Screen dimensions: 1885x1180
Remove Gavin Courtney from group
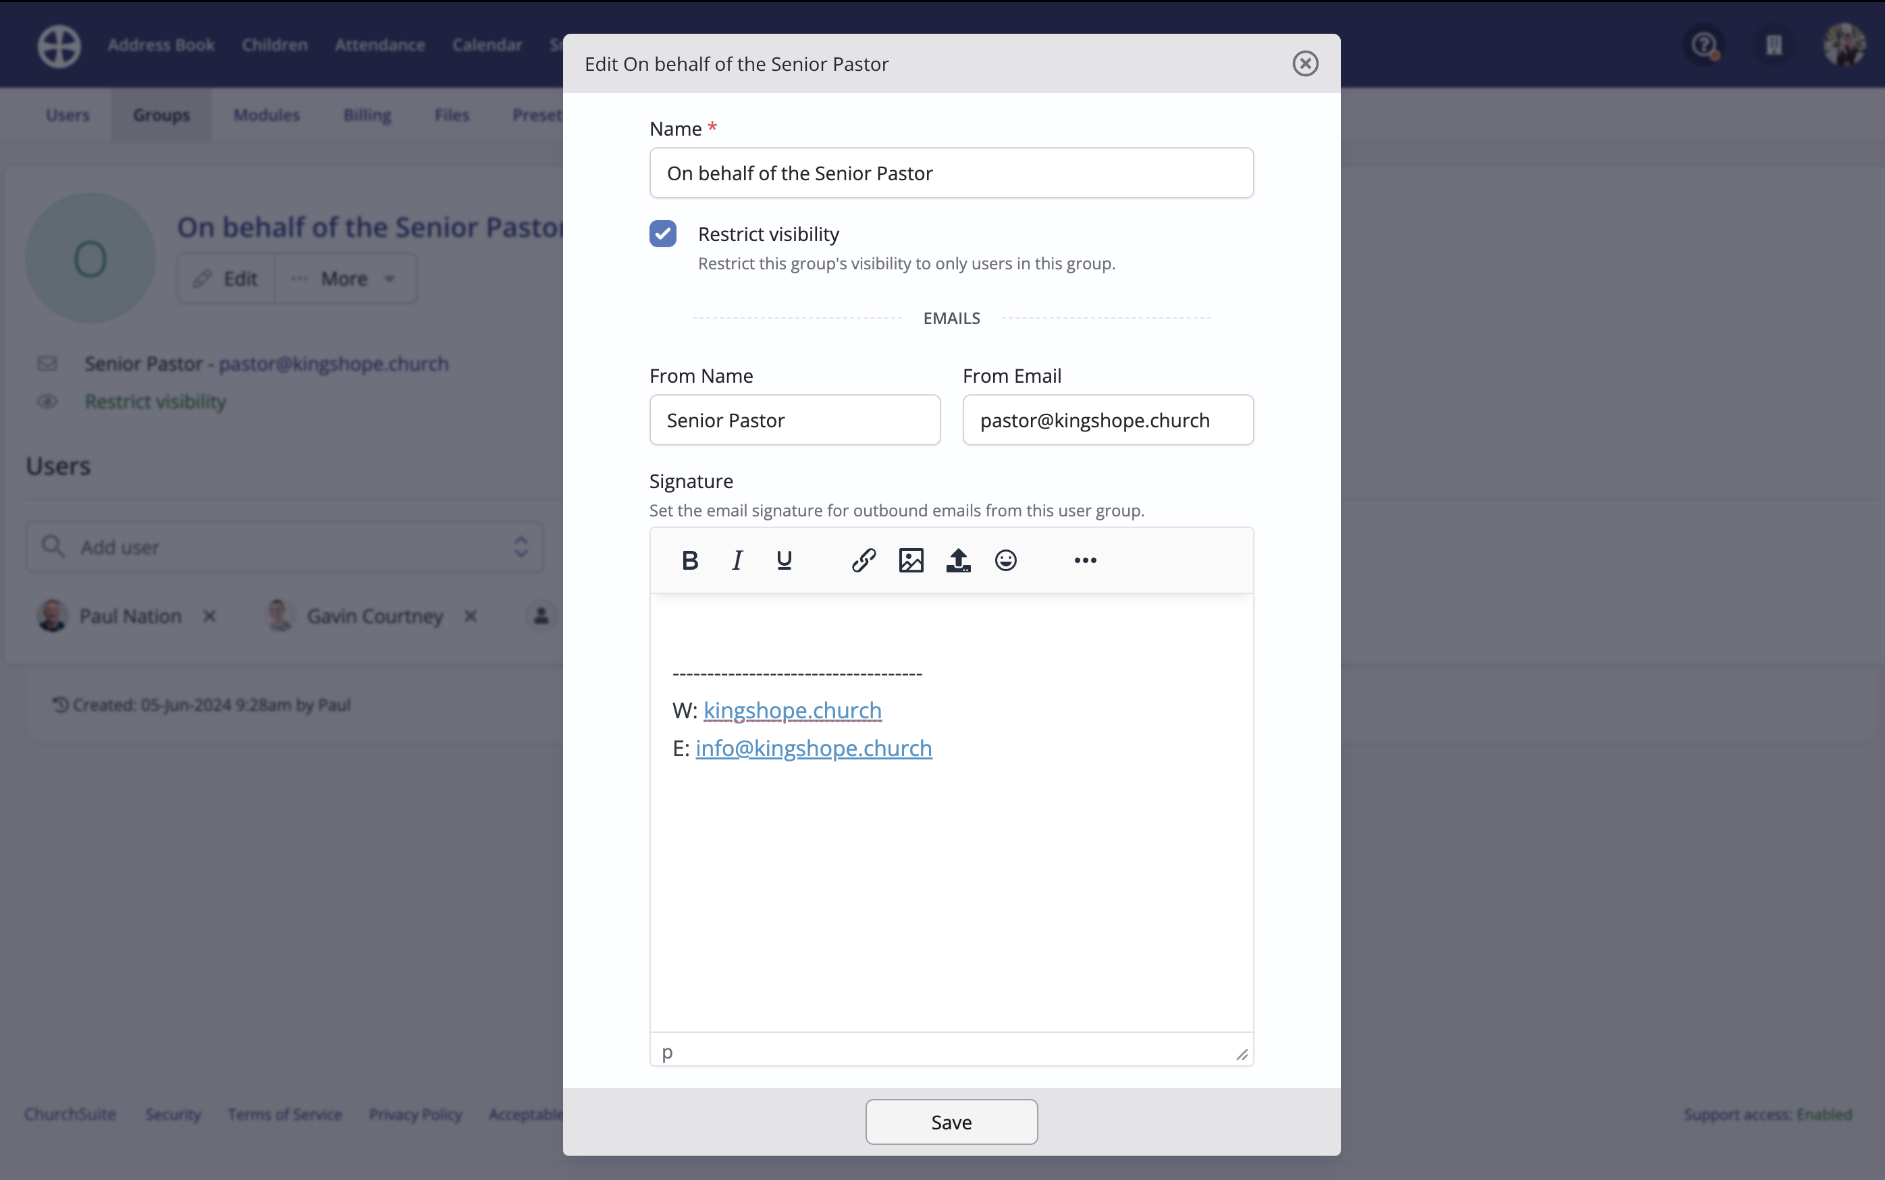[x=471, y=616]
